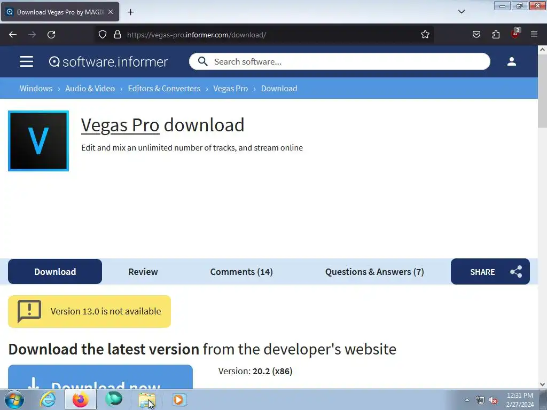Open a new browser tab
The image size is (547, 410).
click(130, 12)
